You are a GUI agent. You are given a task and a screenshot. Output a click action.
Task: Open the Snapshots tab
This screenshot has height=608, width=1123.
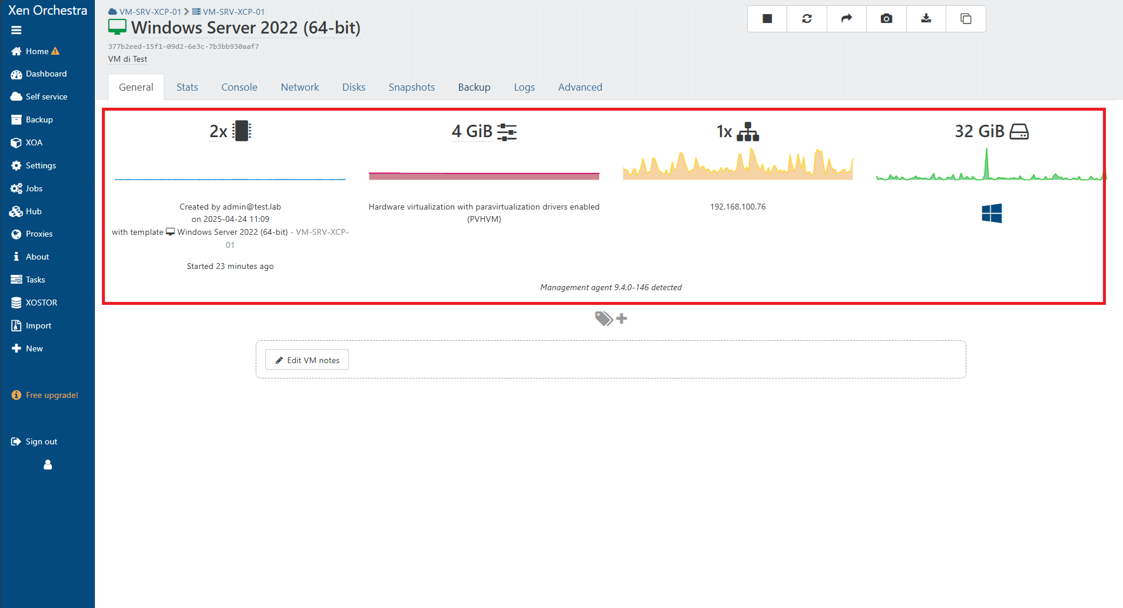click(412, 87)
